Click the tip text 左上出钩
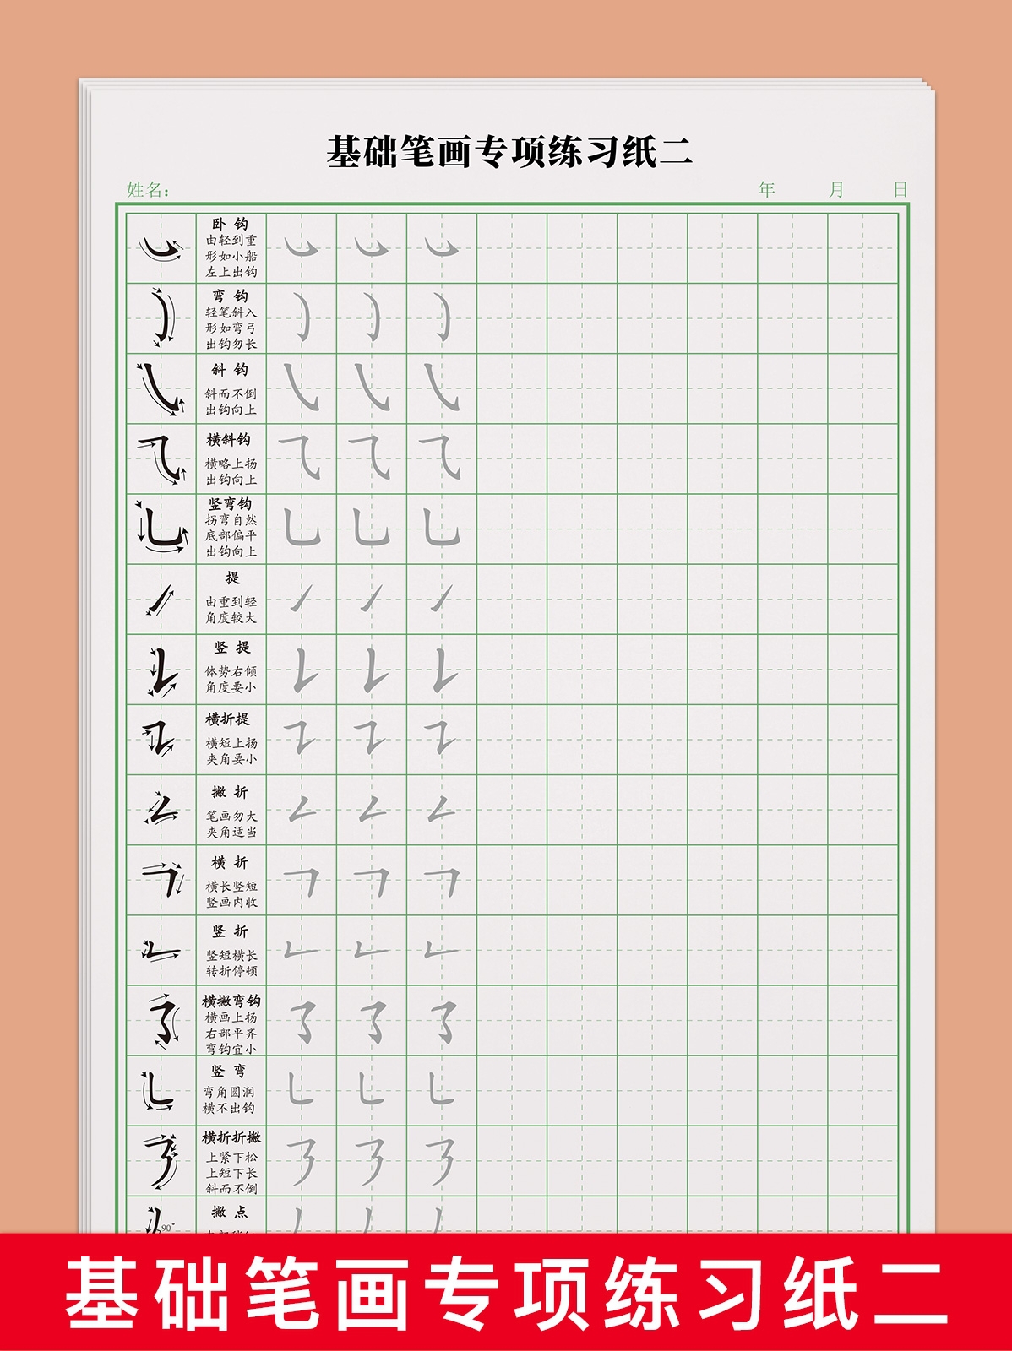 [x=231, y=272]
